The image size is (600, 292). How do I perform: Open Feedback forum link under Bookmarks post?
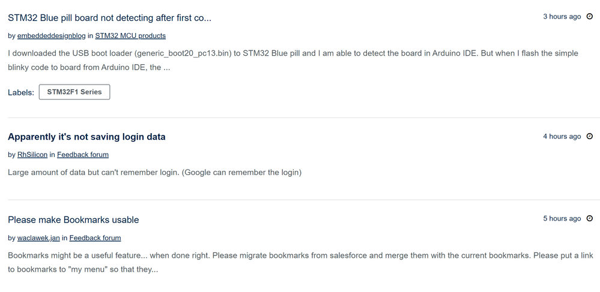[95, 238]
